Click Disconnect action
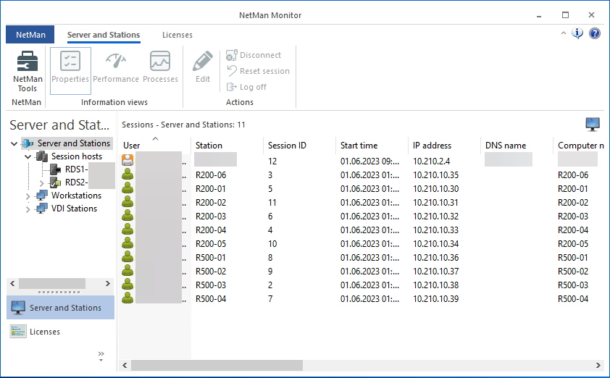The height and width of the screenshot is (378, 610). pos(254,55)
